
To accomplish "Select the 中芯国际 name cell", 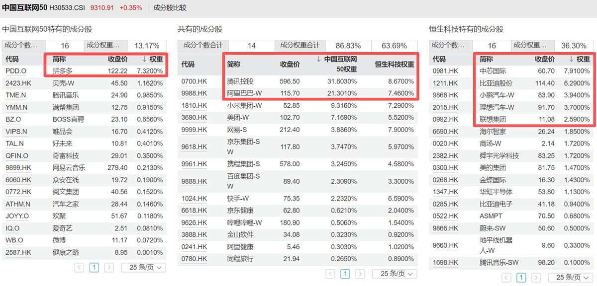I will (493, 71).
